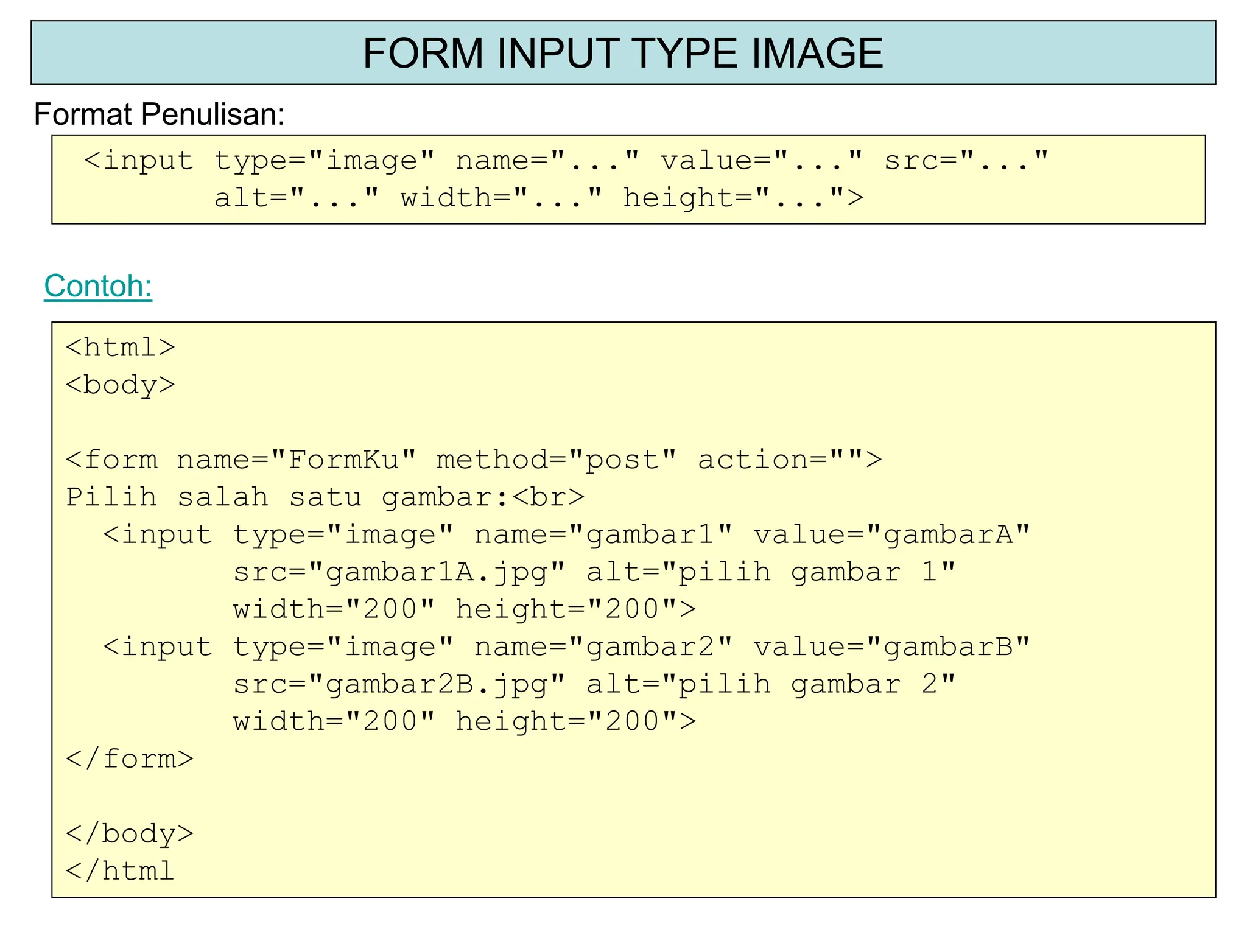This screenshot has height=935, width=1247.
Task: Click value="gambarA" attribute text
Action: point(891,534)
